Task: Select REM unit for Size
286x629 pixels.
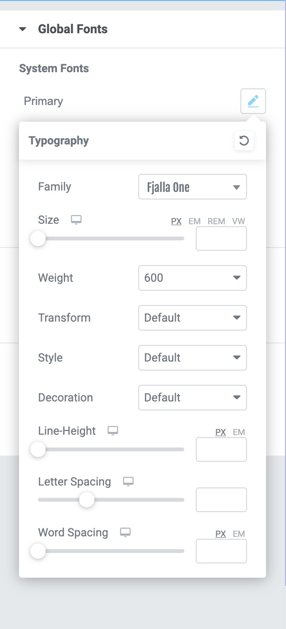Action: coord(216,221)
